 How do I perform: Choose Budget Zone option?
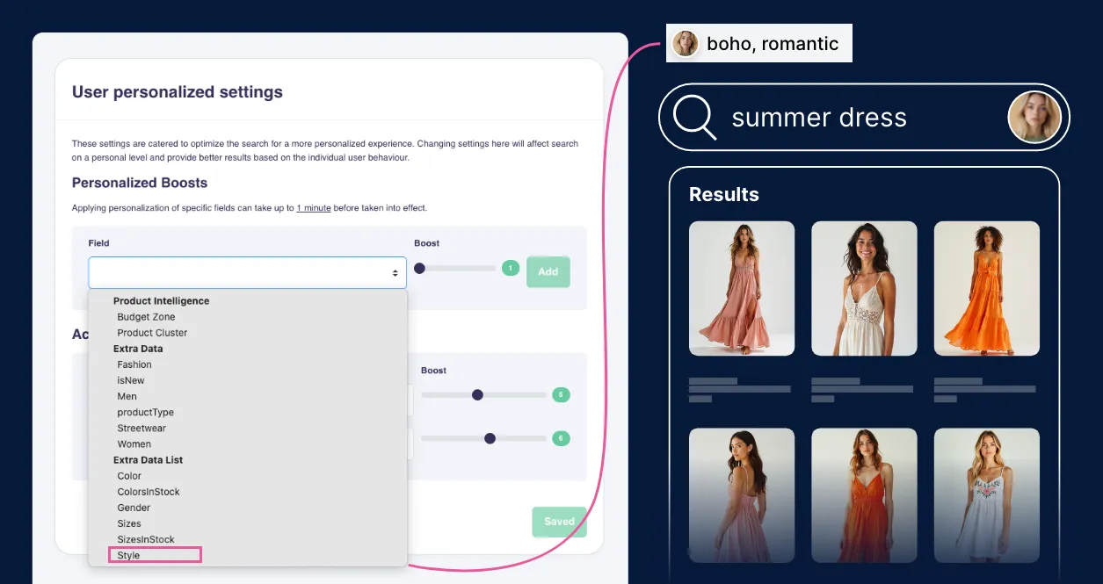146,317
